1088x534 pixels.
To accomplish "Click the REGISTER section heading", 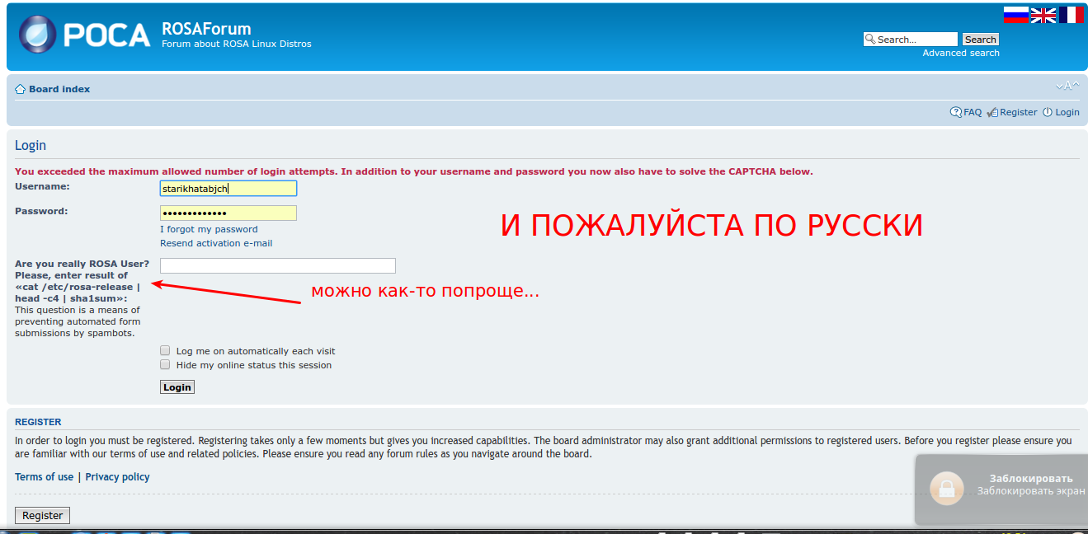I will (x=38, y=422).
